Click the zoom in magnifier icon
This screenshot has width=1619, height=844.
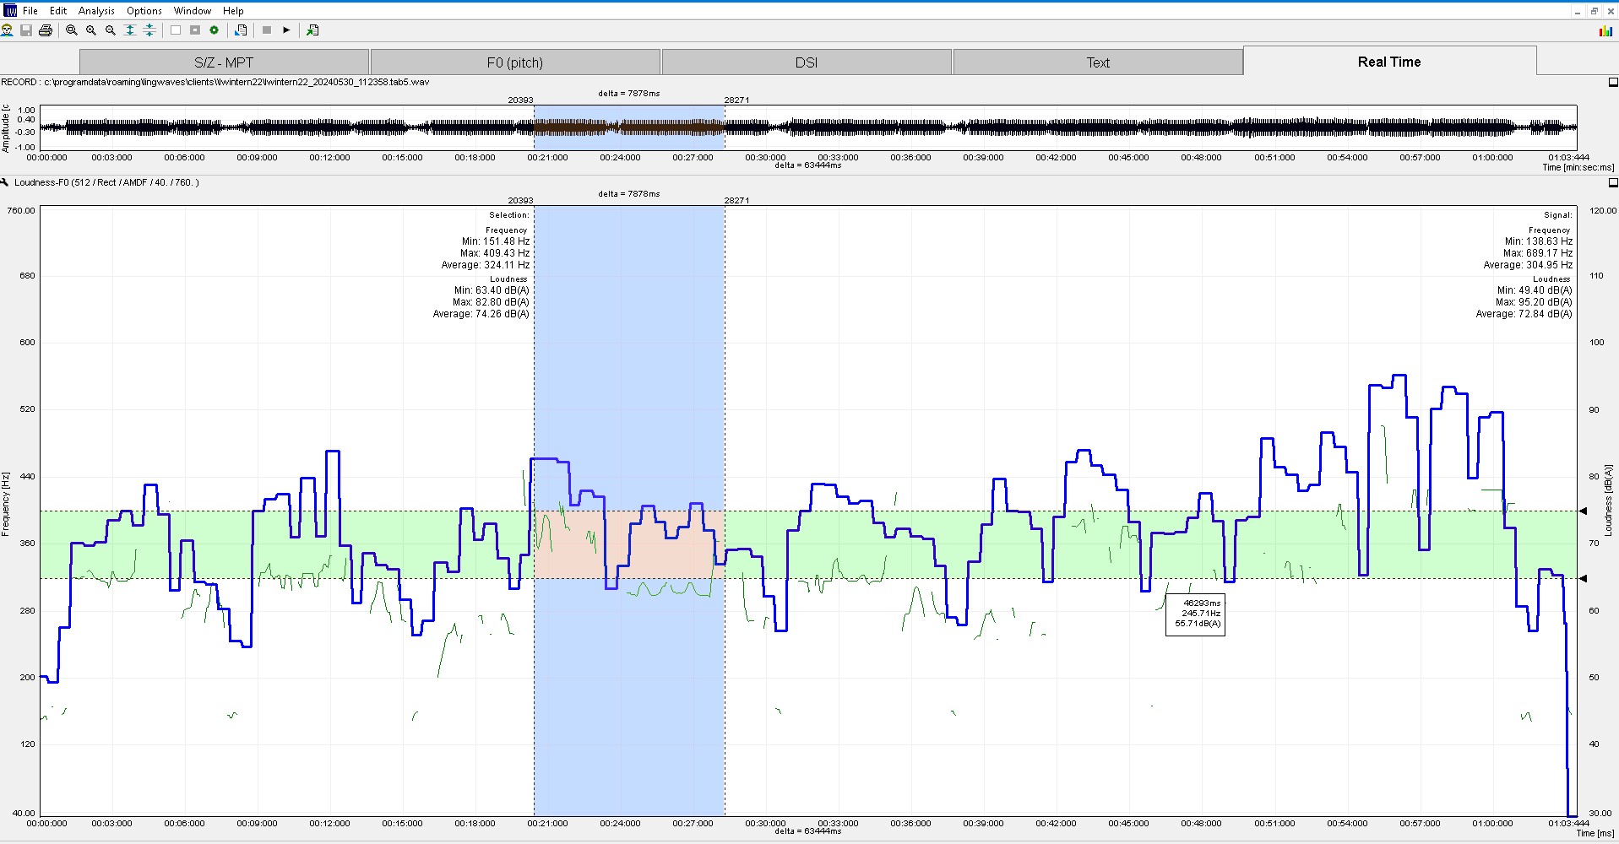pos(91,30)
